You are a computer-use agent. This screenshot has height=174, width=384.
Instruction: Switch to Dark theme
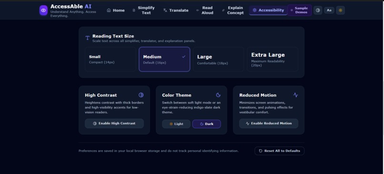[x=206, y=124]
